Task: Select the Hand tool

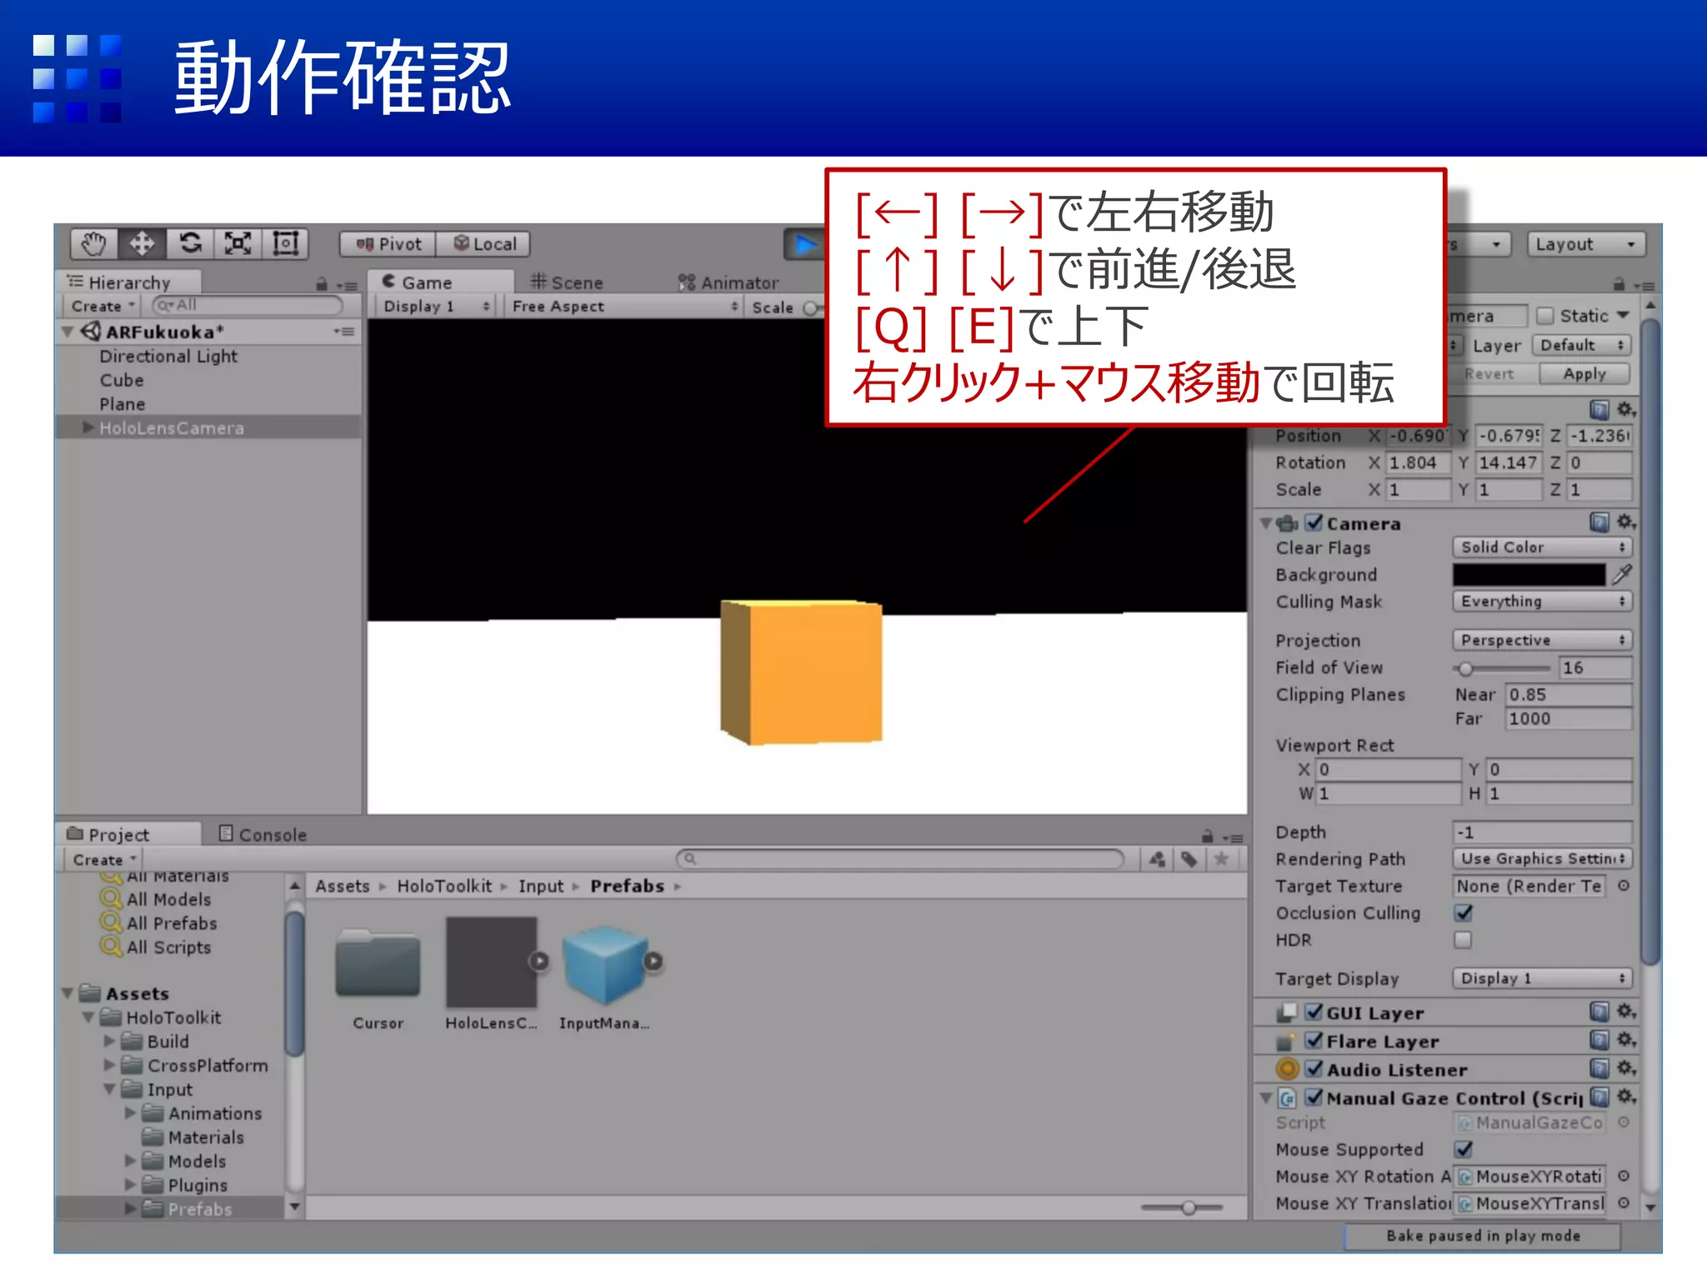Action: click(x=93, y=243)
